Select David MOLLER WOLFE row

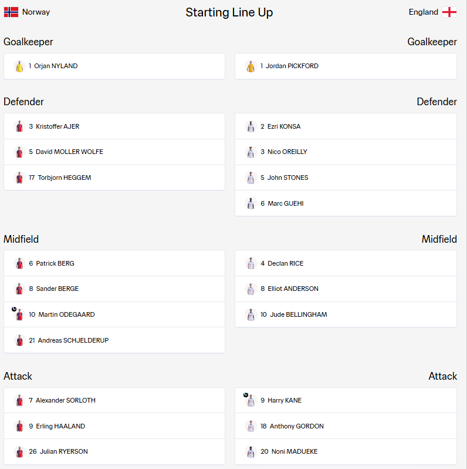114,152
